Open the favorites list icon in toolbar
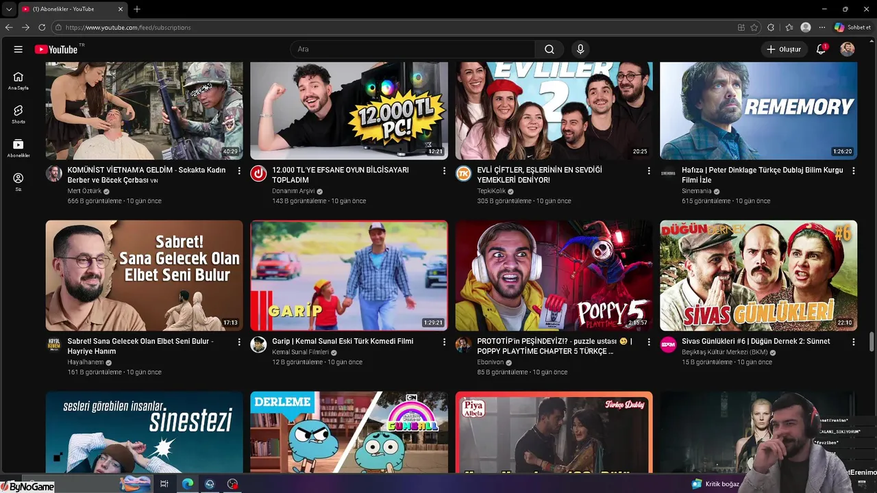This screenshot has width=877, height=493. [x=789, y=27]
